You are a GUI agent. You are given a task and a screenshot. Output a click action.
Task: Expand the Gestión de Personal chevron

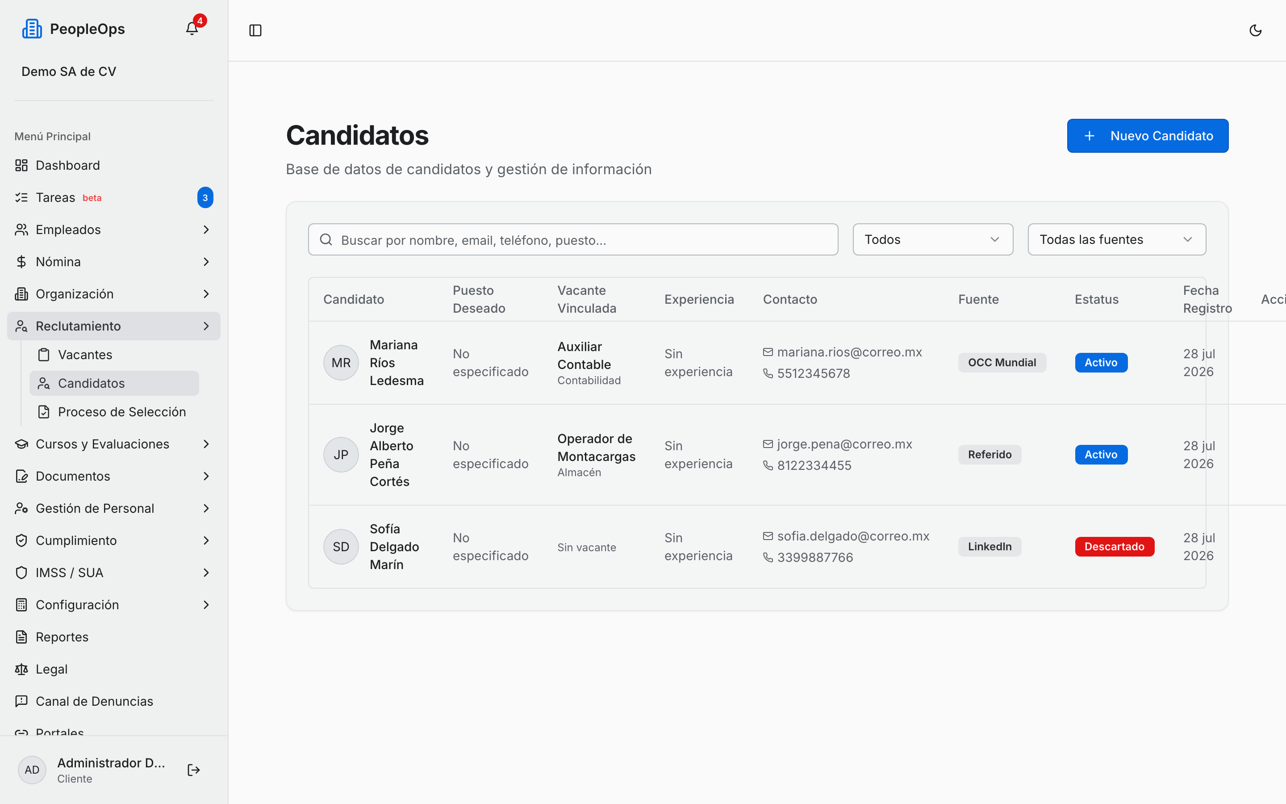click(206, 508)
